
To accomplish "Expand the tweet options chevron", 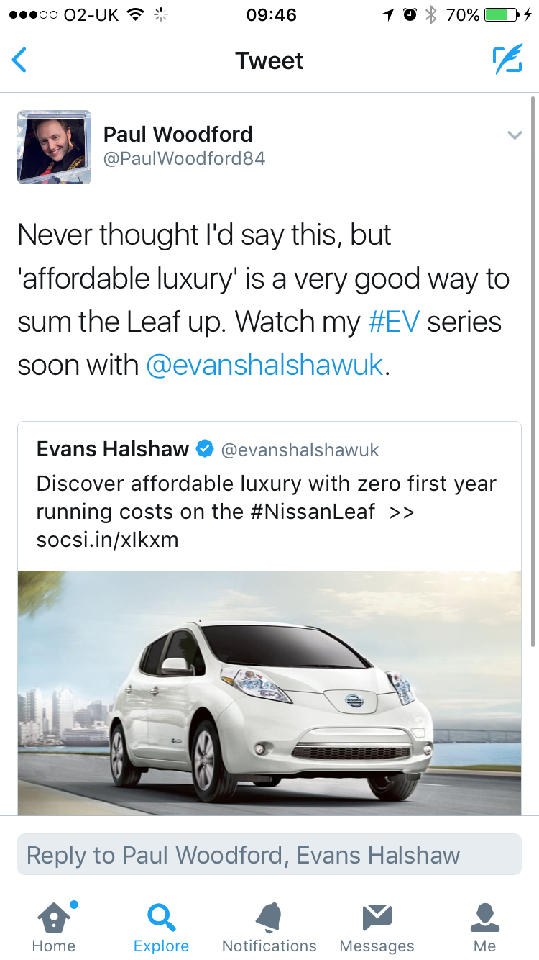I will tap(514, 135).
